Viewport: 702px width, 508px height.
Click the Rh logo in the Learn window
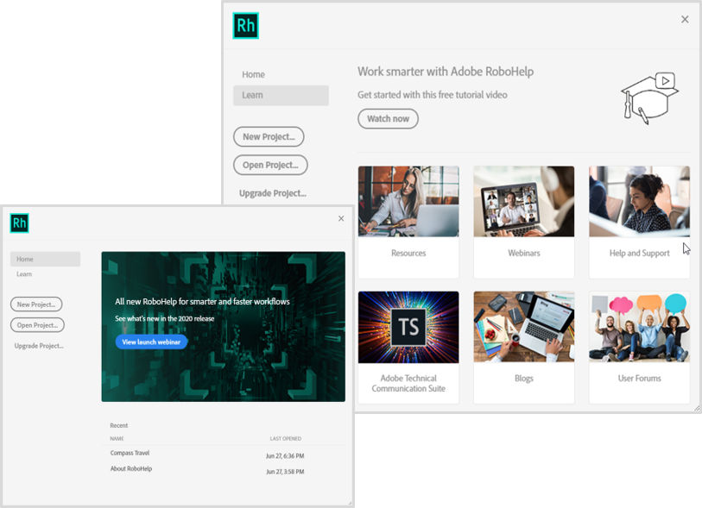tap(246, 26)
